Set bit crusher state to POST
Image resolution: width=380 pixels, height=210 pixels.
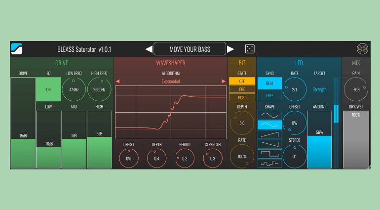point(242,97)
